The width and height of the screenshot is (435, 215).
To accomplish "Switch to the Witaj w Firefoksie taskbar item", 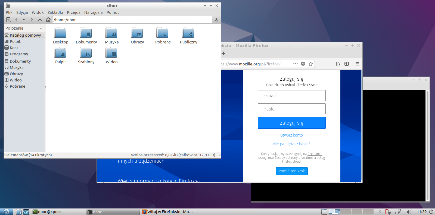I will coord(167,212).
